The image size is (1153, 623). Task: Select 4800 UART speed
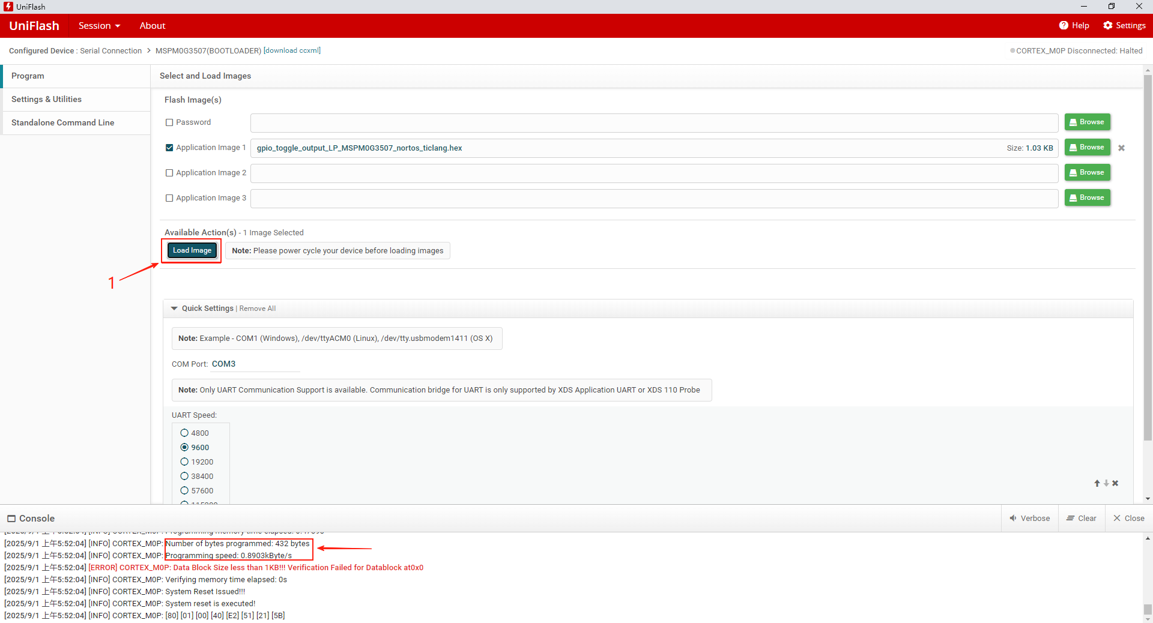pyautogui.click(x=184, y=433)
